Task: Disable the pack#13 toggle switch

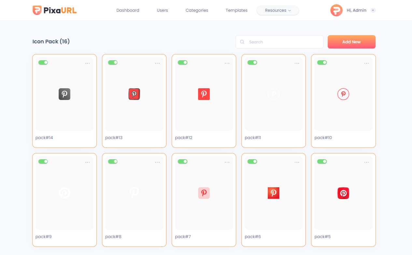Action: coord(113,63)
